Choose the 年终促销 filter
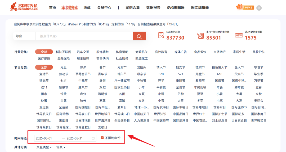The height and width of the screenshot is (152, 286). [x=200, y=87]
